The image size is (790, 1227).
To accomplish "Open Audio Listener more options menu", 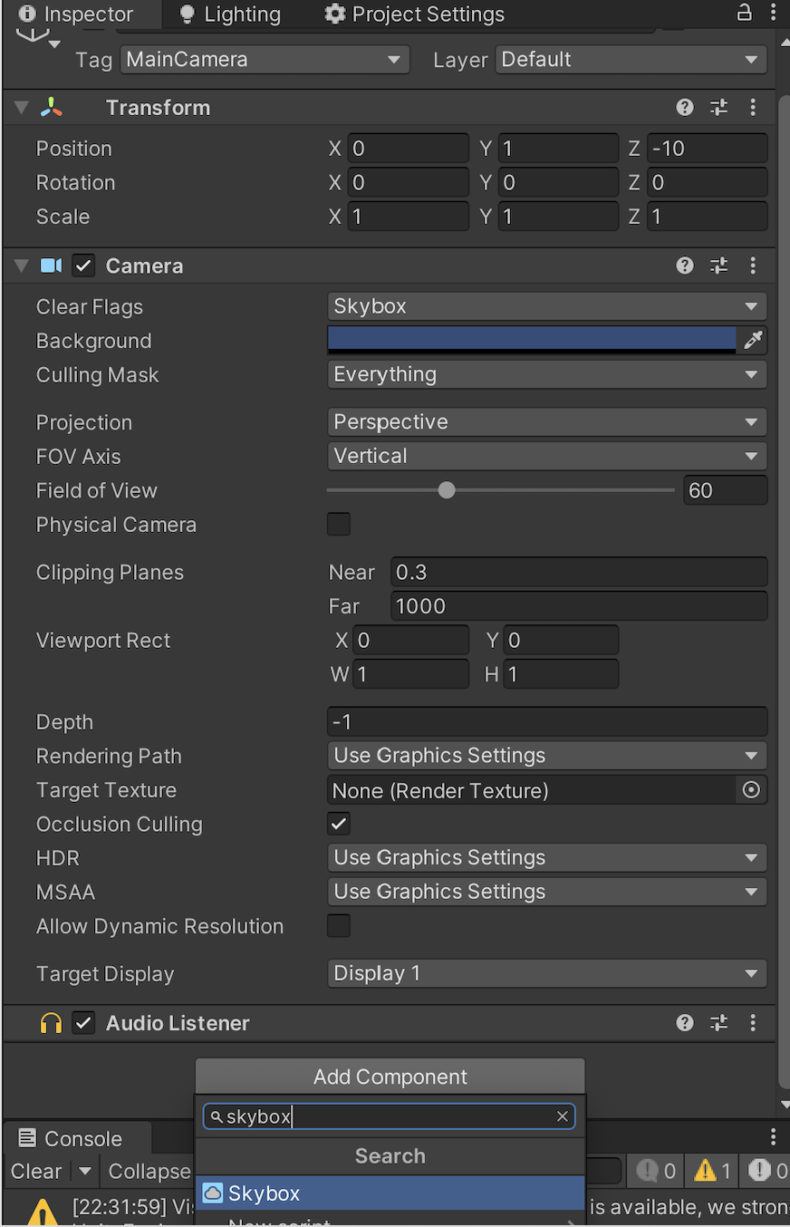I will [x=753, y=1023].
